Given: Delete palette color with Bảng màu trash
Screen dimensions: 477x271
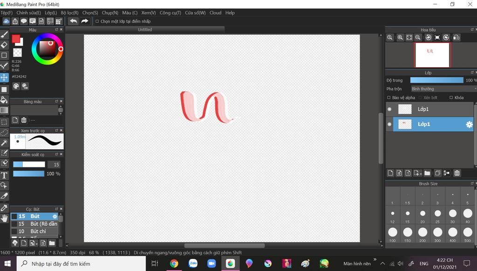Looking at the screenshot, I should (x=24, y=120).
